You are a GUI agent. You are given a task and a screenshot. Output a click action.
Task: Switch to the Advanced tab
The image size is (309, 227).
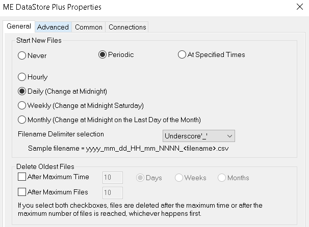[x=53, y=27]
